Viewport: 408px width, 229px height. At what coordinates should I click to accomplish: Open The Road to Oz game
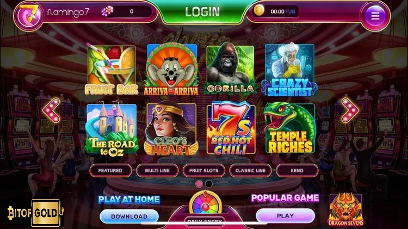112,129
